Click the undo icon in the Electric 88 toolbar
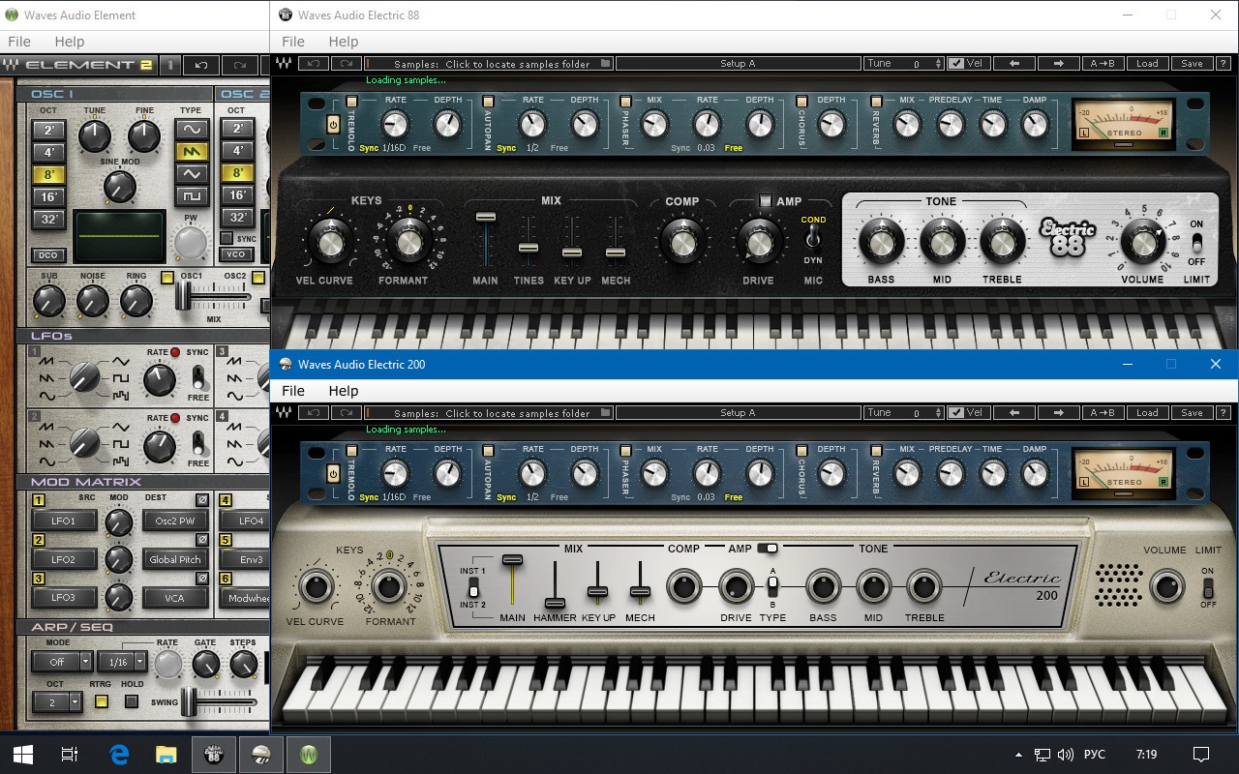This screenshot has width=1239, height=774. pyautogui.click(x=314, y=64)
